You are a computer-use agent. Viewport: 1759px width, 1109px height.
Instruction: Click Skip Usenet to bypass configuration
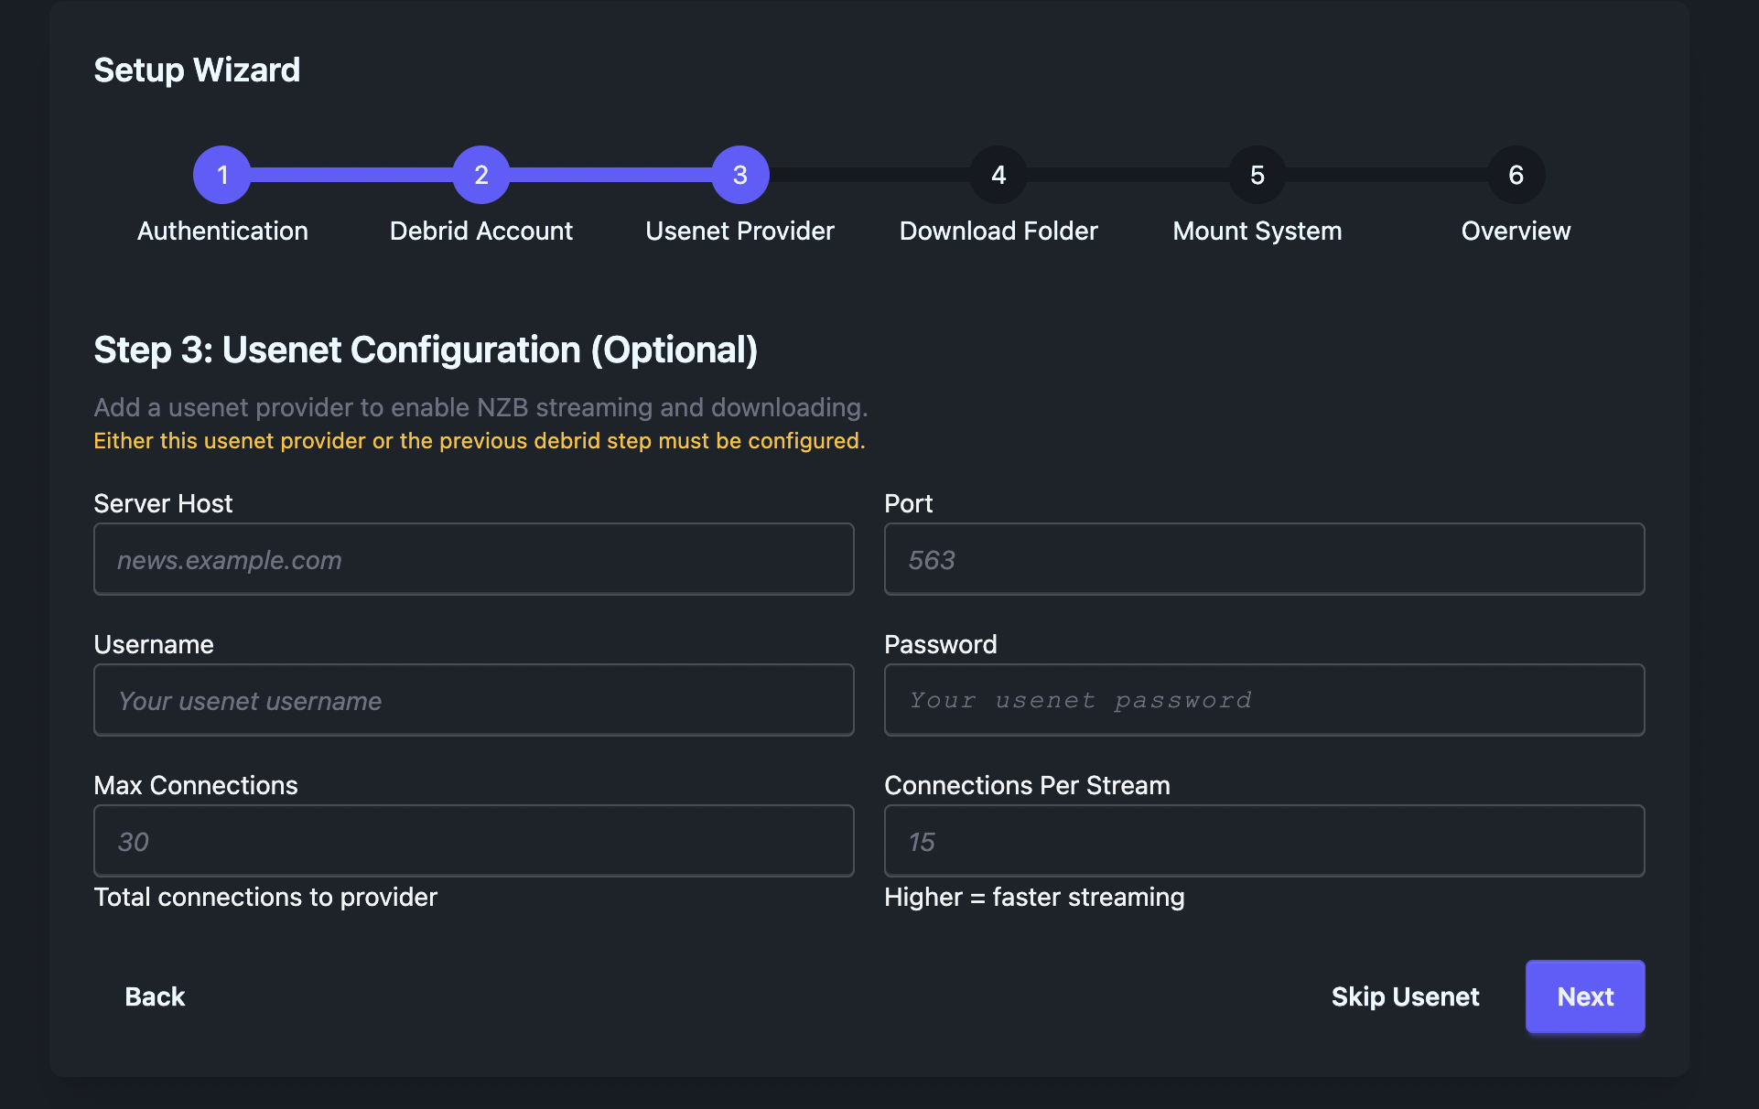pyautogui.click(x=1405, y=996)
